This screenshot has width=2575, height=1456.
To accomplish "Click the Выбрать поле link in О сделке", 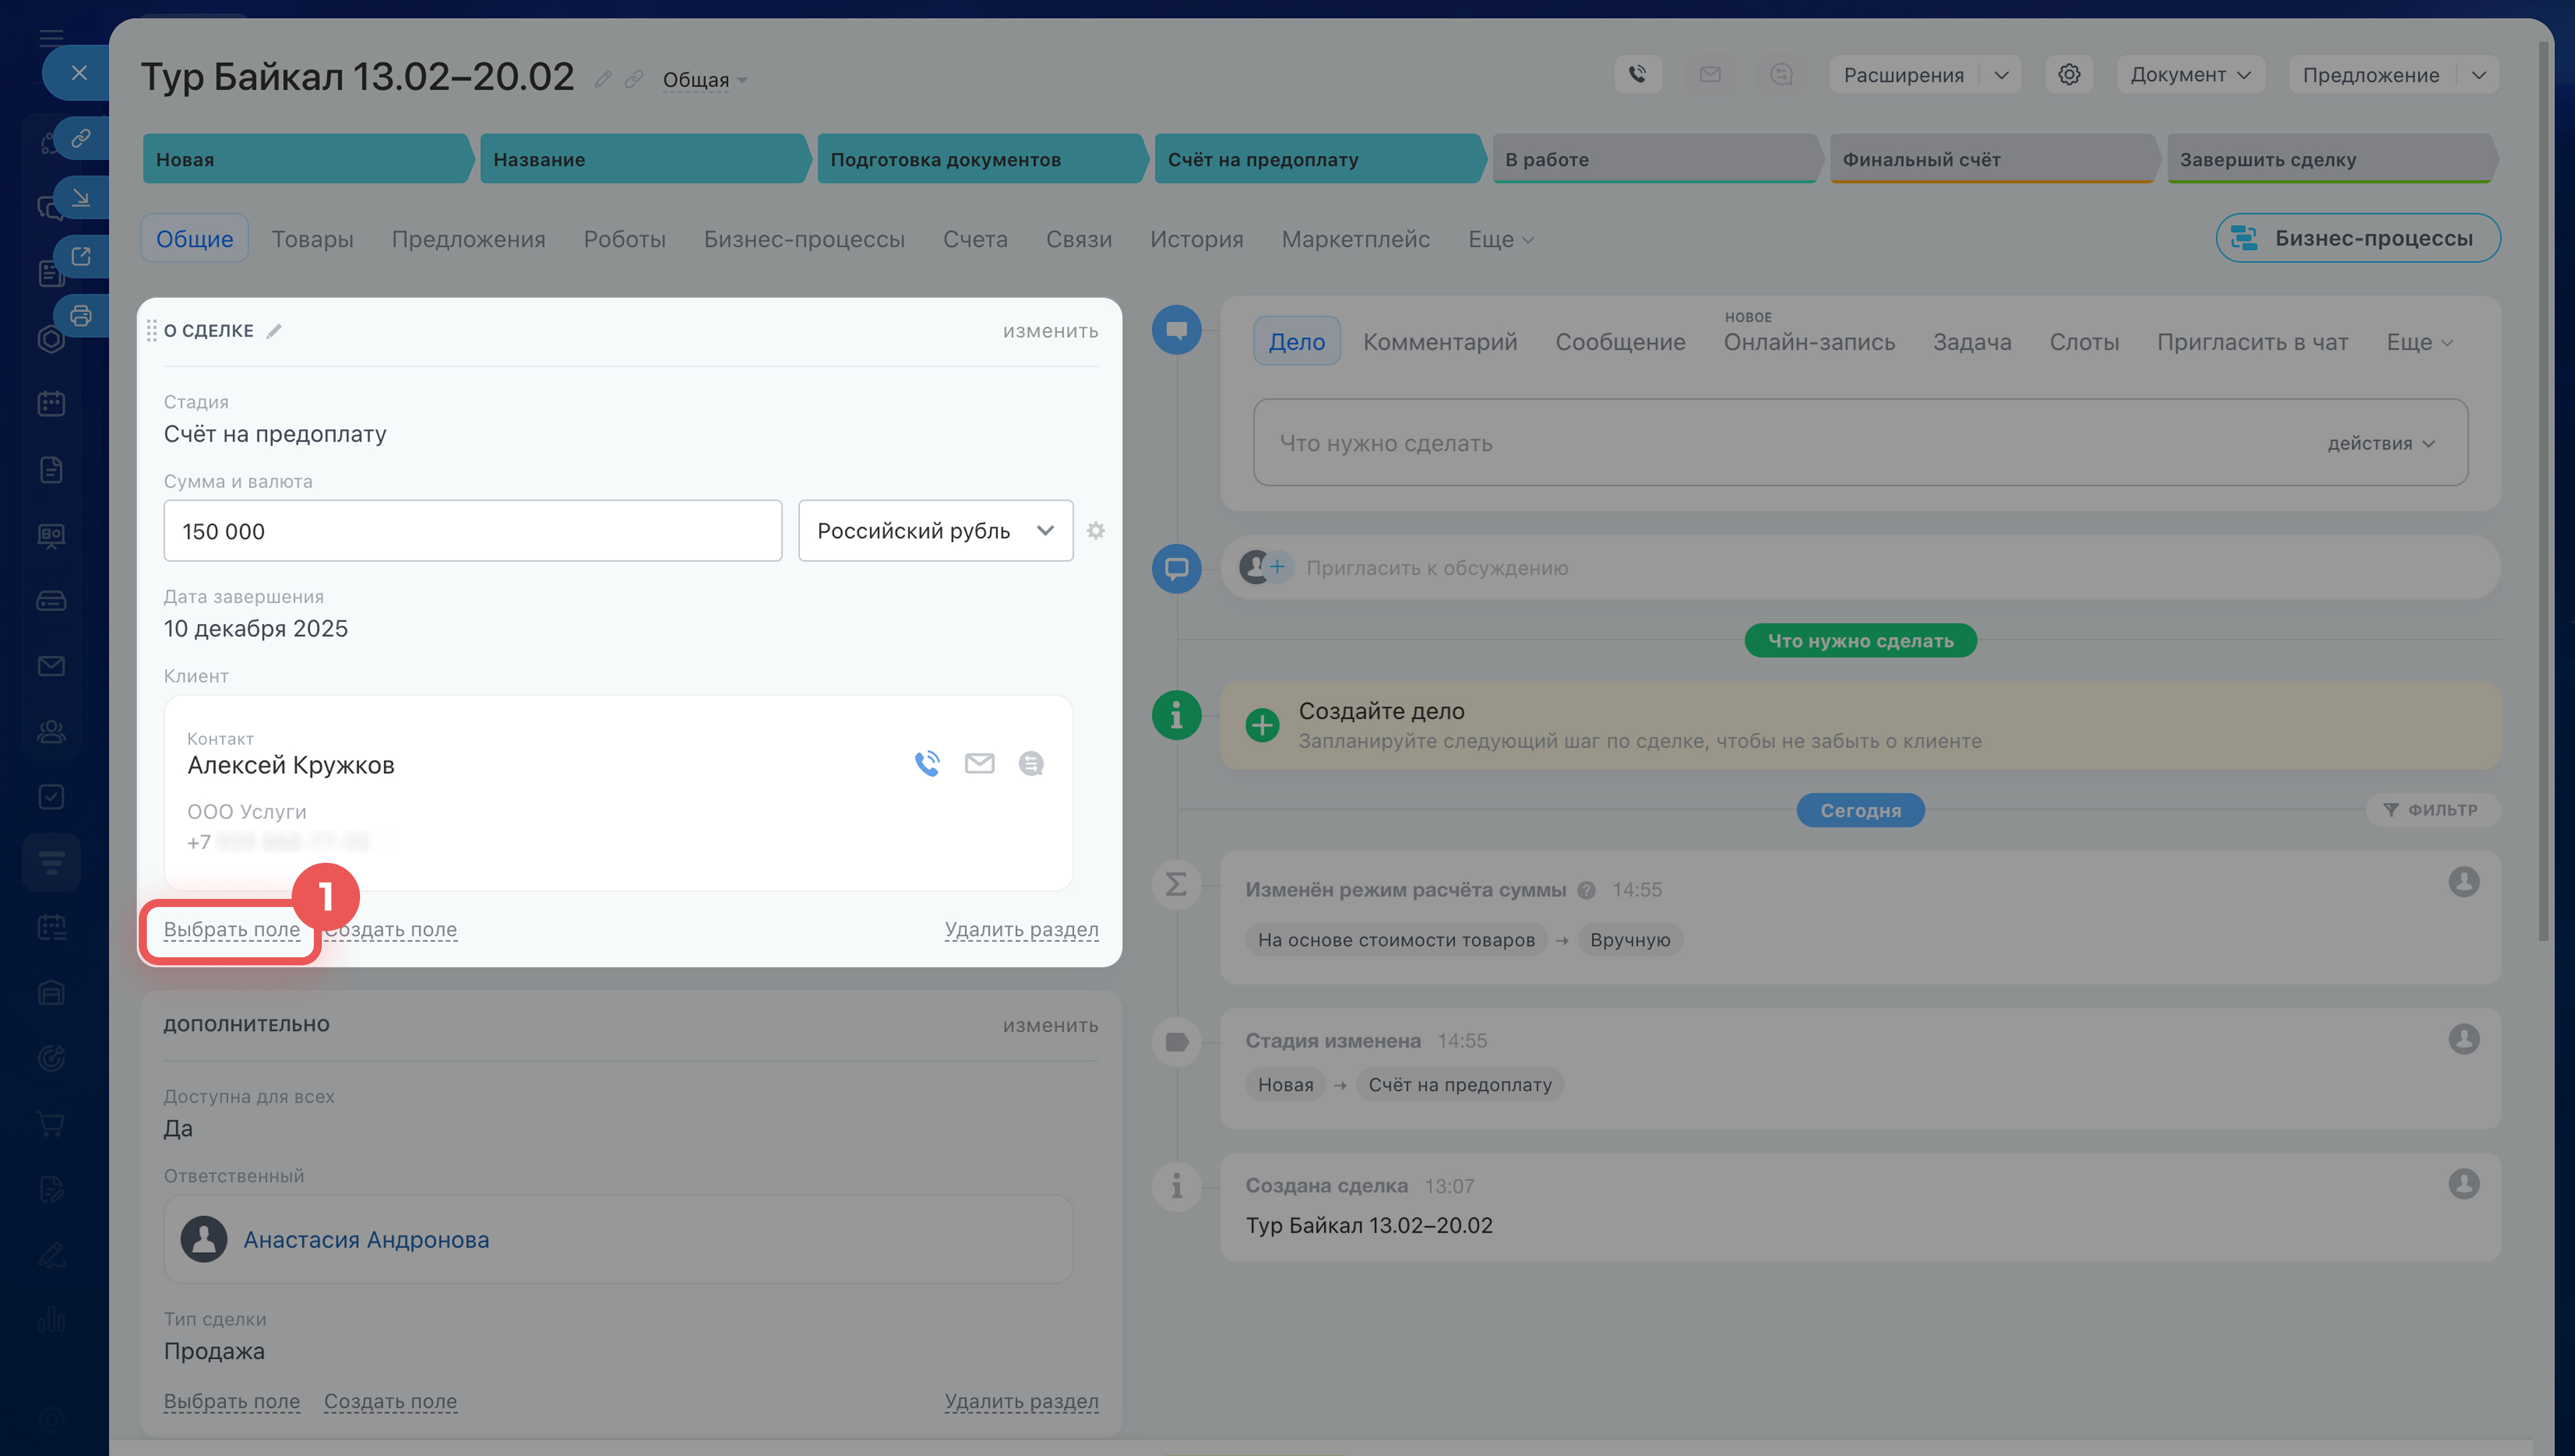I will [x=232, y=929].
